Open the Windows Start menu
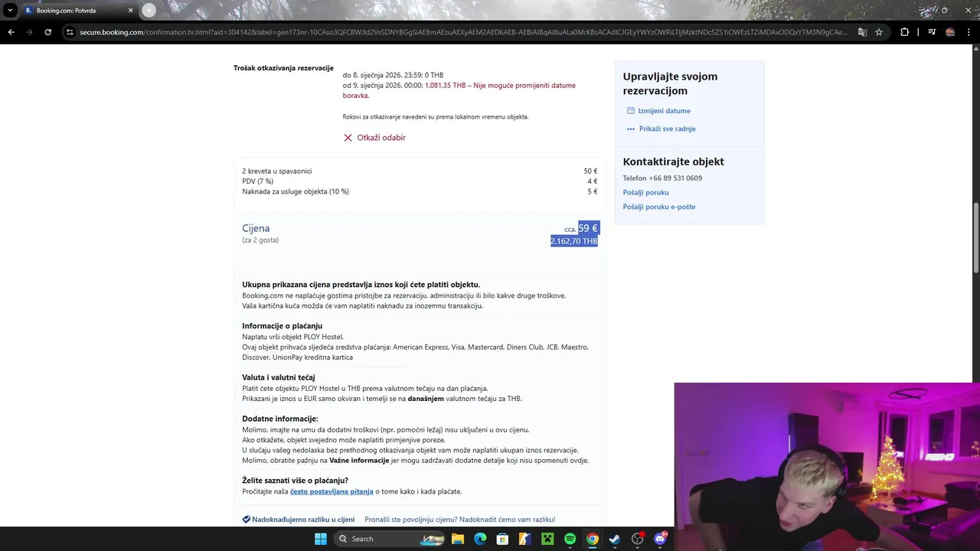The height and width of the screenshot is (551, 980). (320, 539)
